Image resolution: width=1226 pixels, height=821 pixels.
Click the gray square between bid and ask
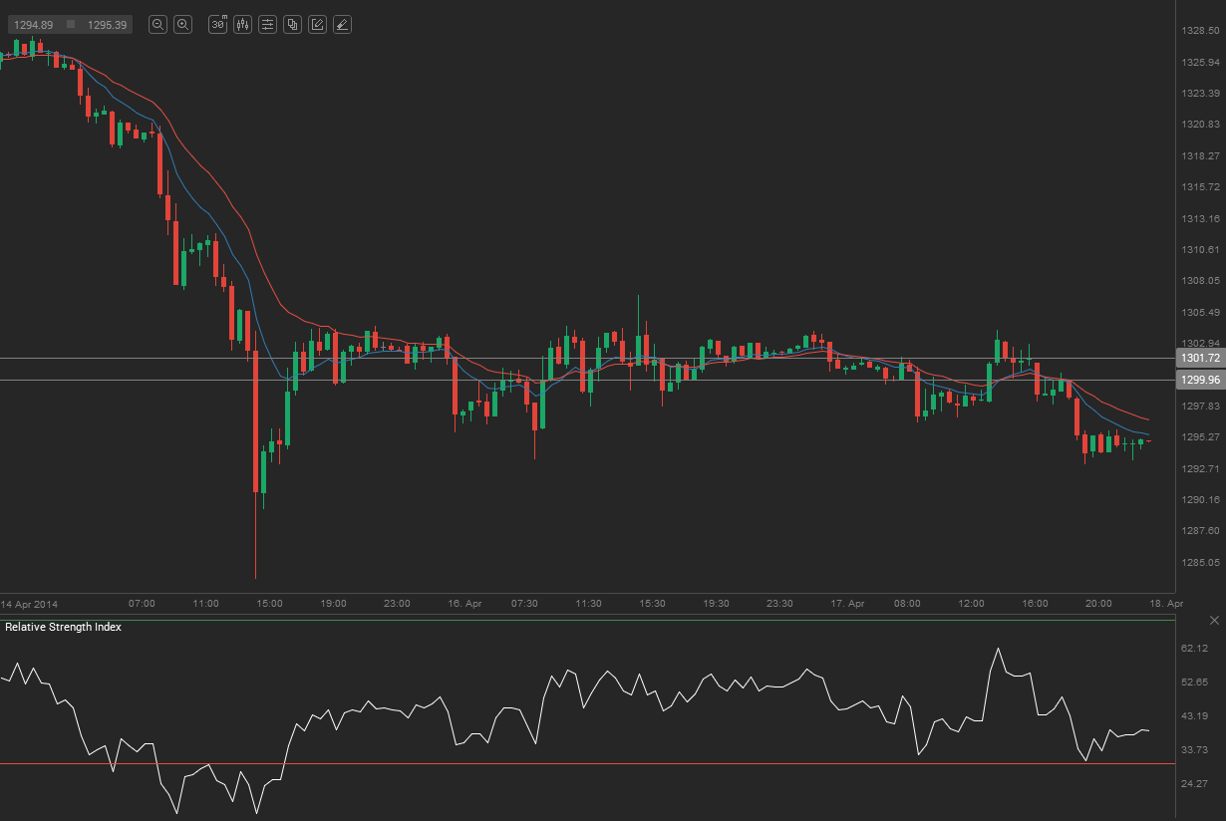(x=71, y=24)
